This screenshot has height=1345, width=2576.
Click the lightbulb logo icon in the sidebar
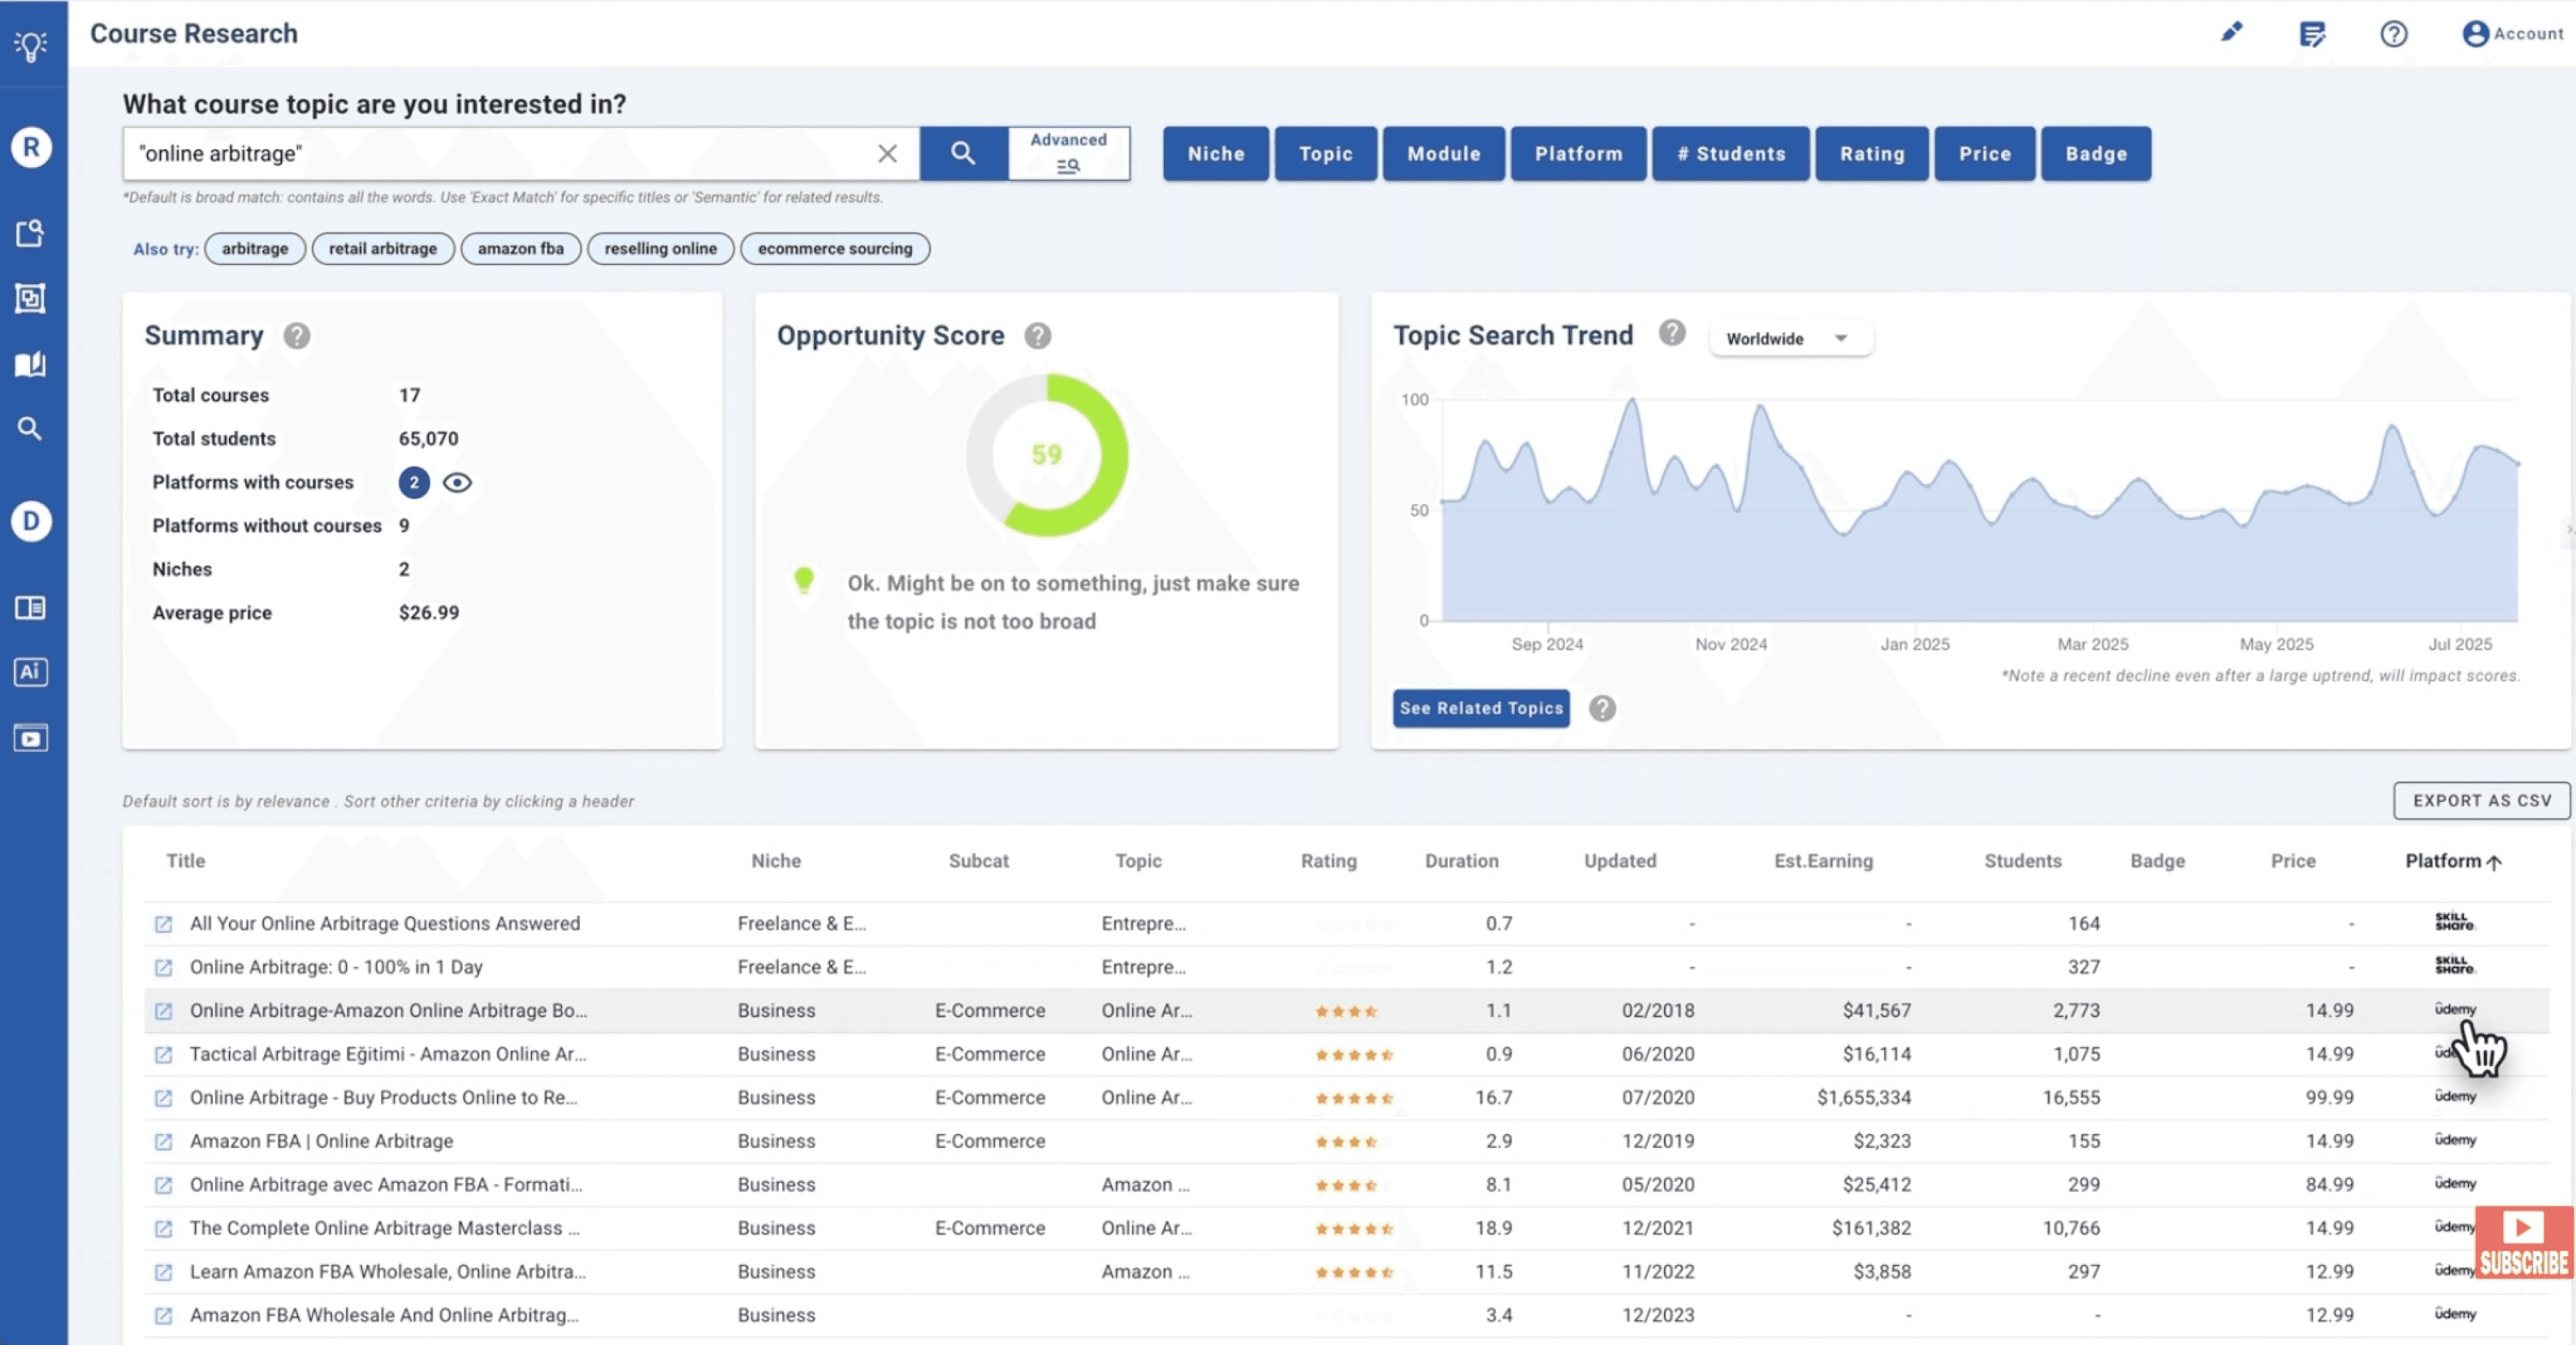(x=31, y=45)
